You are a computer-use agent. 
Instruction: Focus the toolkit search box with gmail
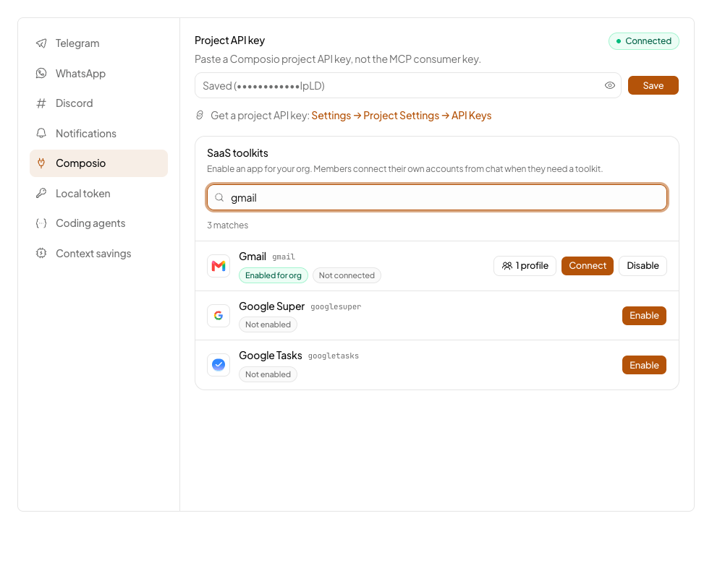[x=437, y=197]
